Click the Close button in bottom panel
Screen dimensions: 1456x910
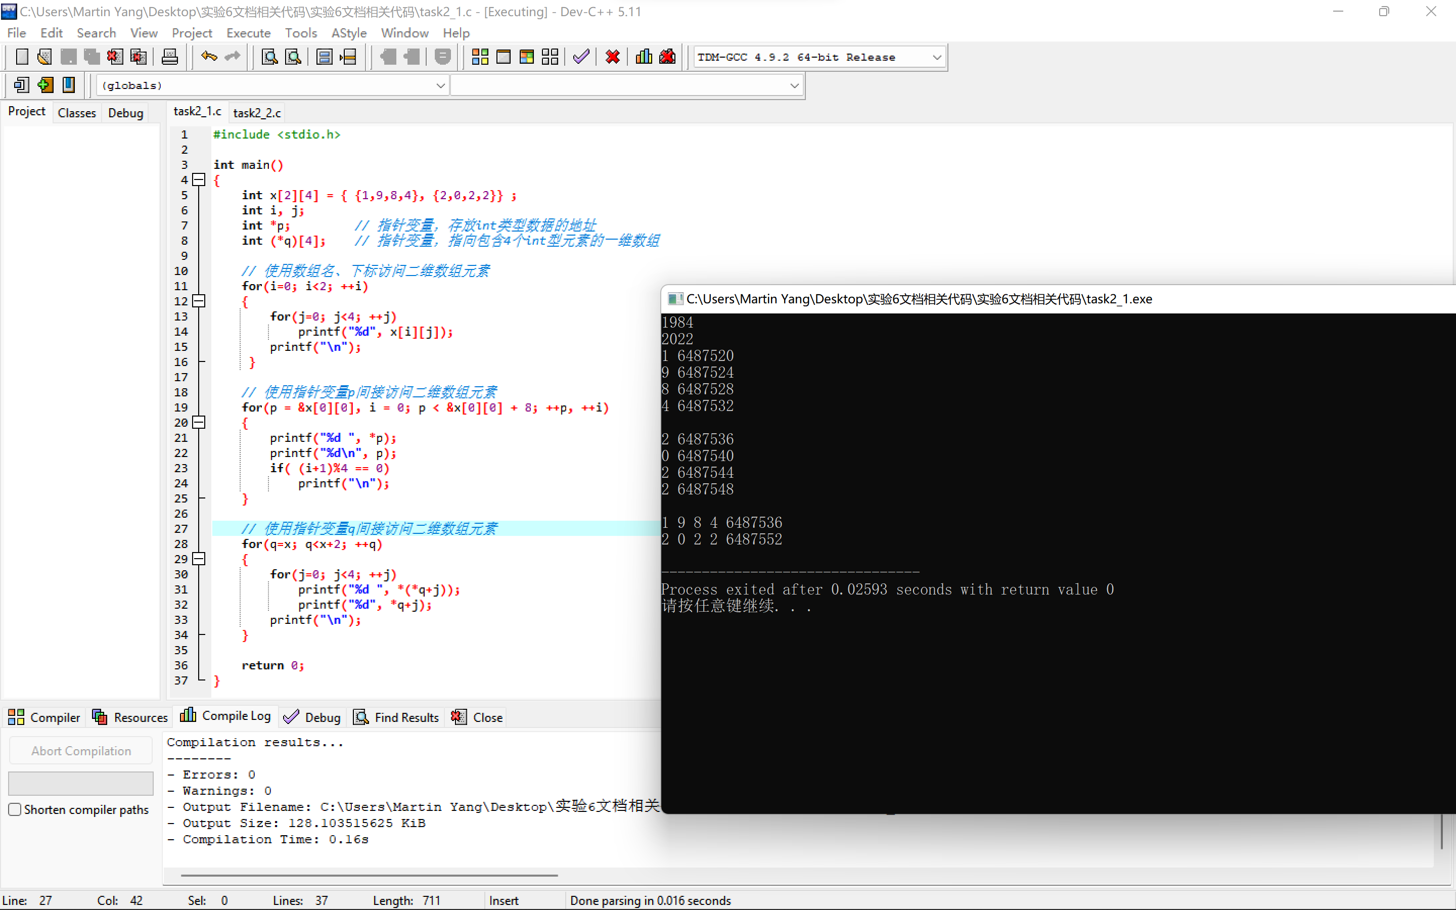(478, 717)
